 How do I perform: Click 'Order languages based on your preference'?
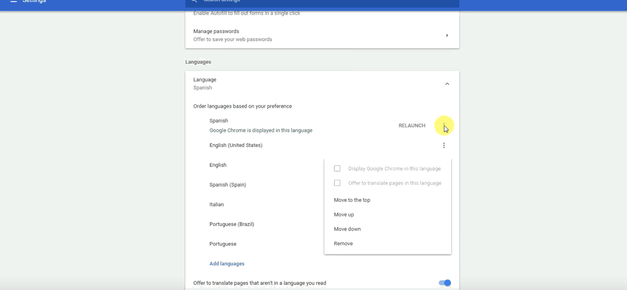tap(243, 106)
